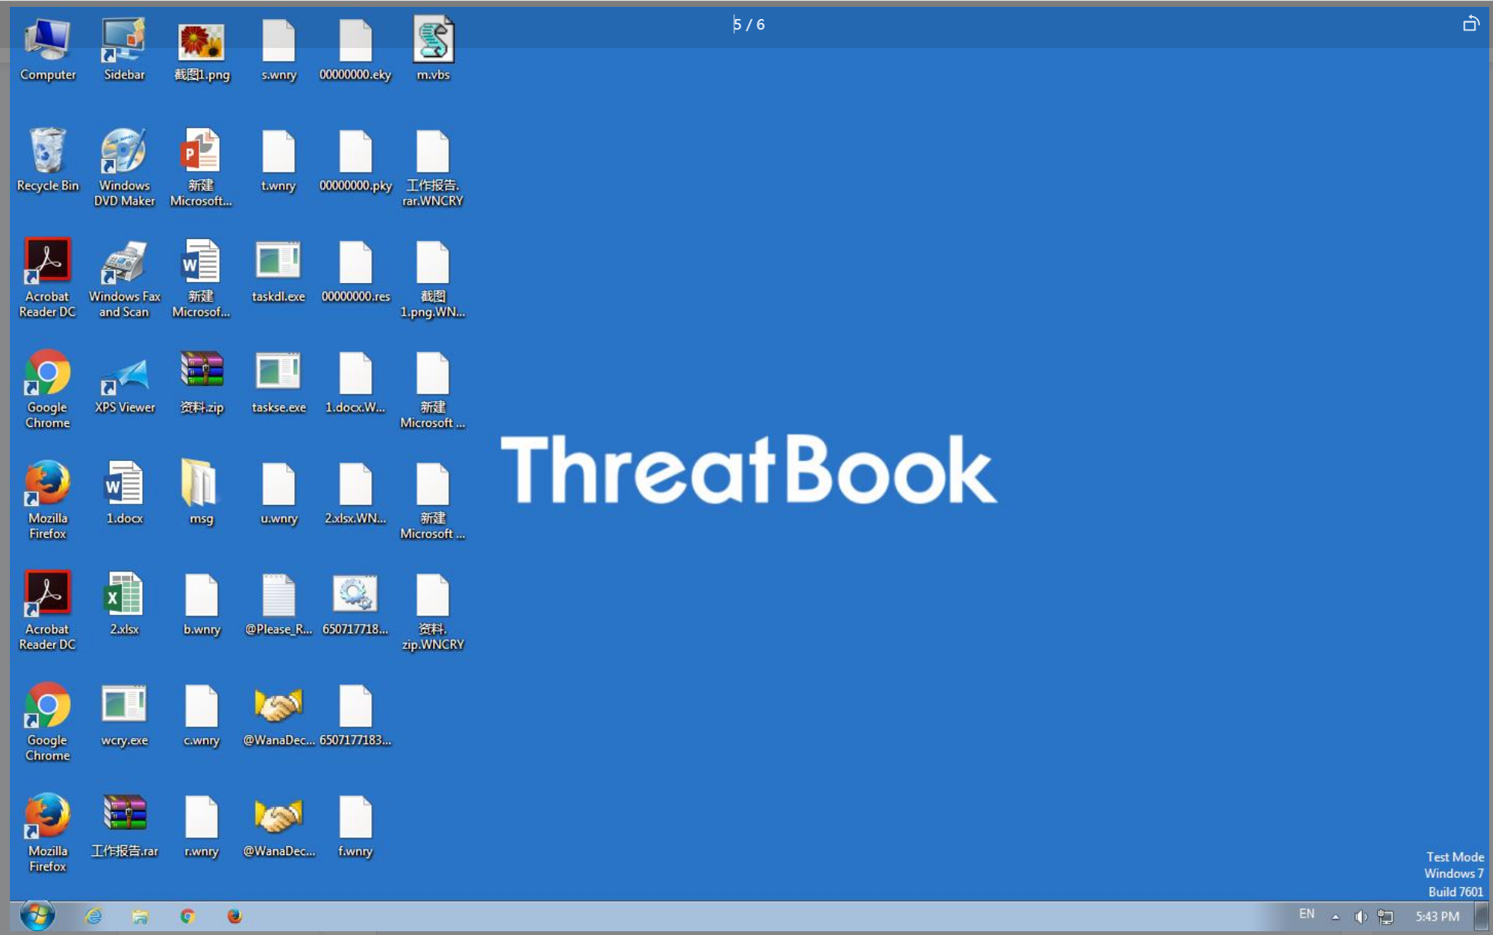This screenshot has height=935, width=1493.
Task: Click the 5 / 6 page indicator
Action: click(749, 24)
